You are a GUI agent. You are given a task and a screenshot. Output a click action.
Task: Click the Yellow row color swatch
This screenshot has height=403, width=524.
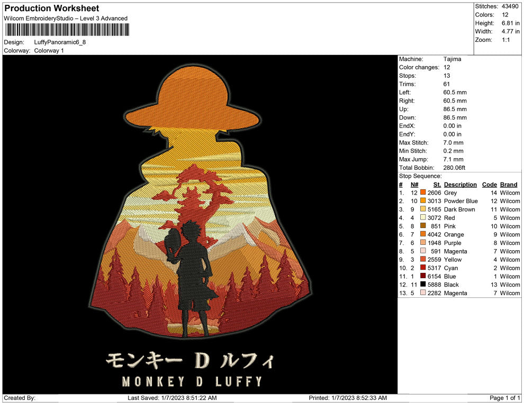click(x=423, y=259)
